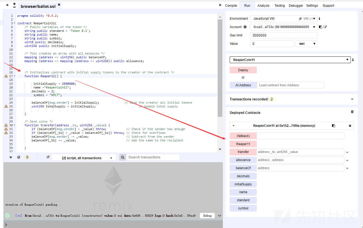Close the browser/ballot.sol tab
Image resolution: width=363 pixels, height=228 pixels.
click(59, 5)
